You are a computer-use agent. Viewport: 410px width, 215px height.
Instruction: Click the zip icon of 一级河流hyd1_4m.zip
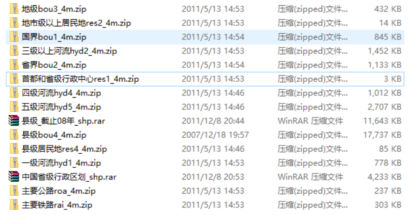14,163
